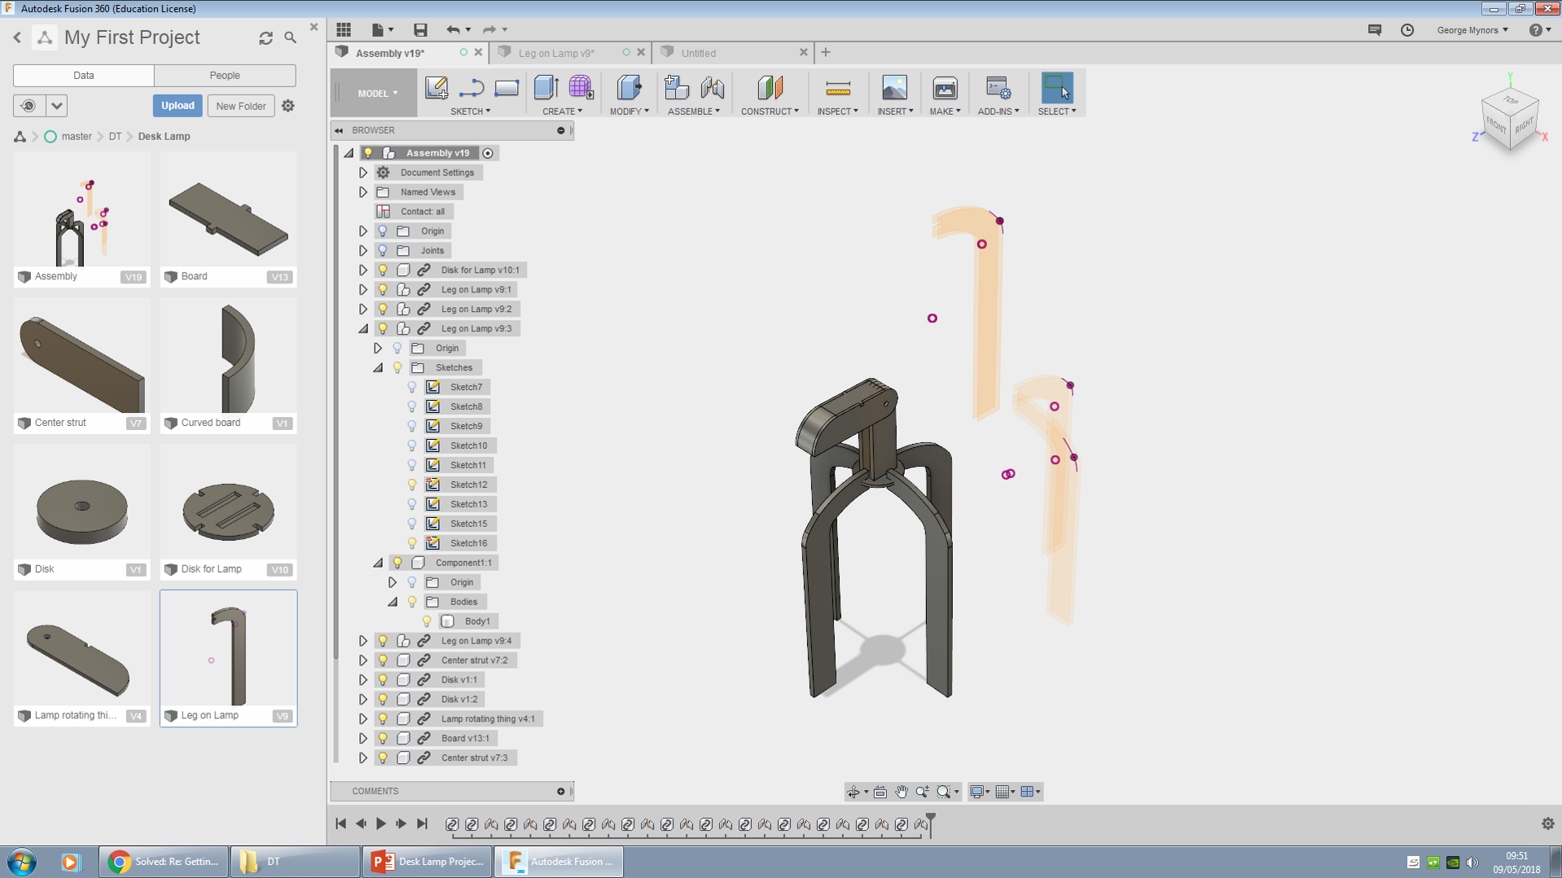This screenshot has width=1562, height=878.
Task: Switch to the People tab
Action: click(225, 75)
